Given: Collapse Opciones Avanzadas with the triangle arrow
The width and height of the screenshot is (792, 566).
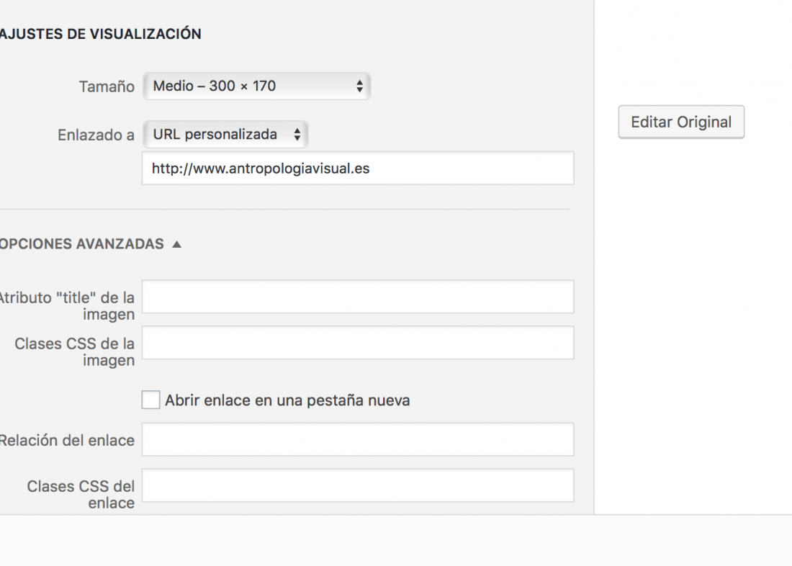Looking at the screenshot, I should click(x=176, y=244).
